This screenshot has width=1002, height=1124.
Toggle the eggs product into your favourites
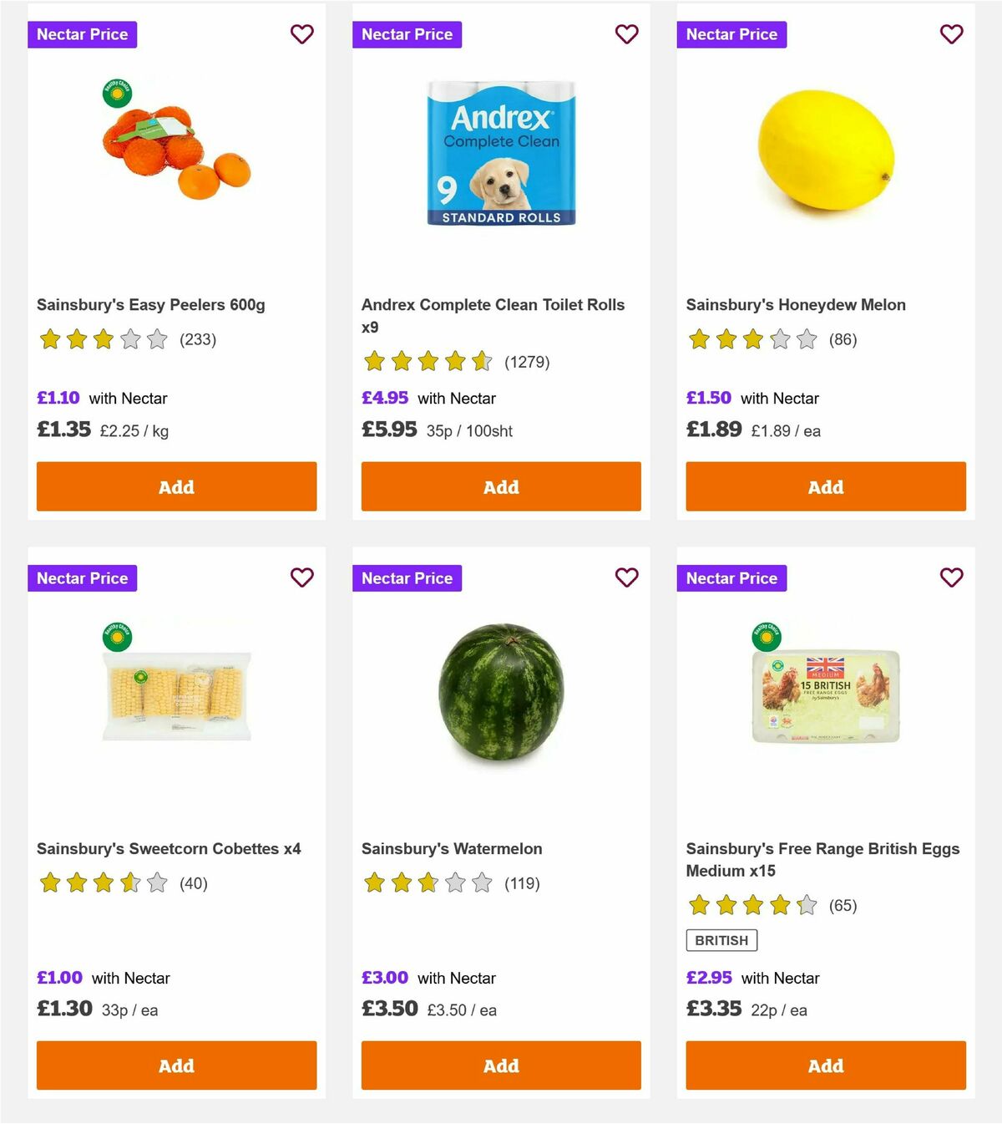coord(951,577)
